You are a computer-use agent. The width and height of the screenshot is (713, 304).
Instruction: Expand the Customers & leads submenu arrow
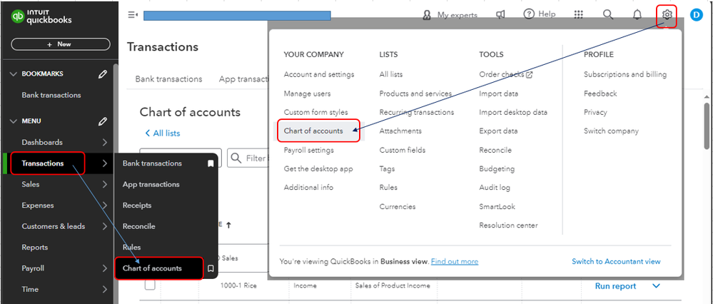coord(105,226)
